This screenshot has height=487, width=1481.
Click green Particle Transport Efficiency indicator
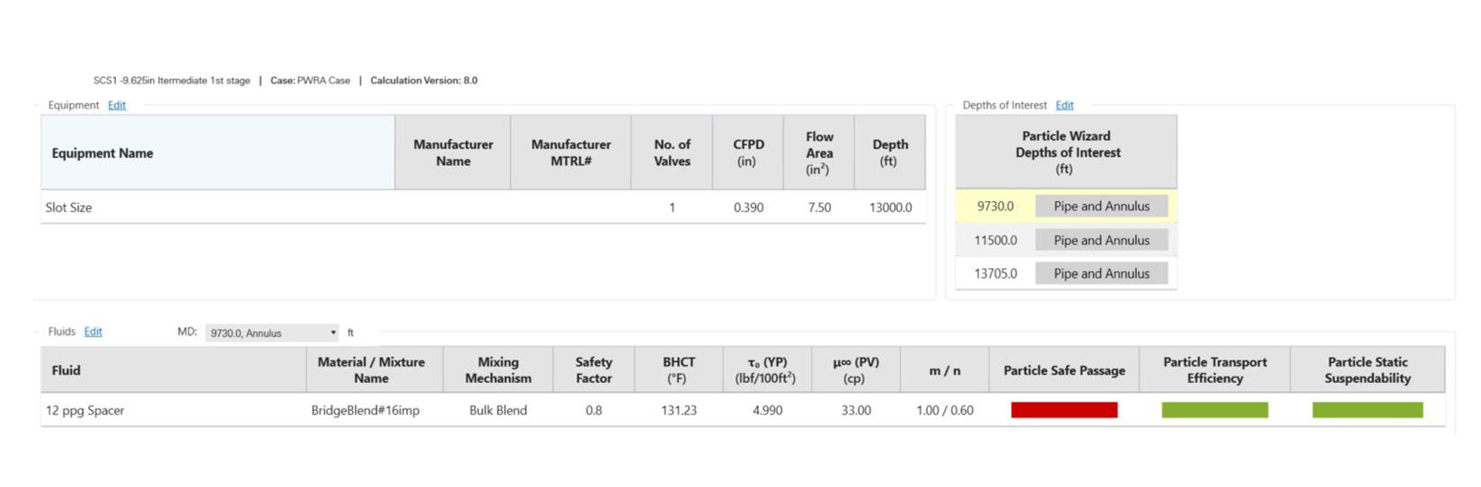[1214, 410]
